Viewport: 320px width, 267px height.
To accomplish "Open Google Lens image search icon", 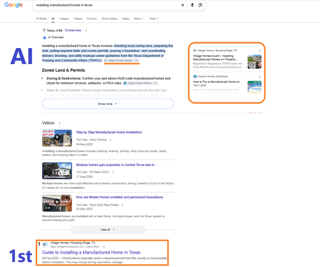I will point(200,5).
